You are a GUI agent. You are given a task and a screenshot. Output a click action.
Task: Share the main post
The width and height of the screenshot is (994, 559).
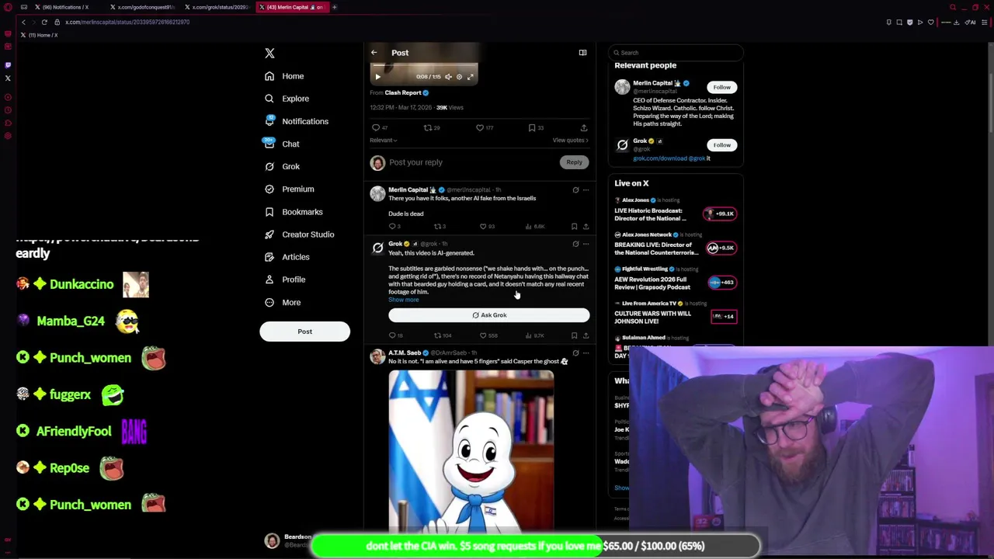[584, 127]
